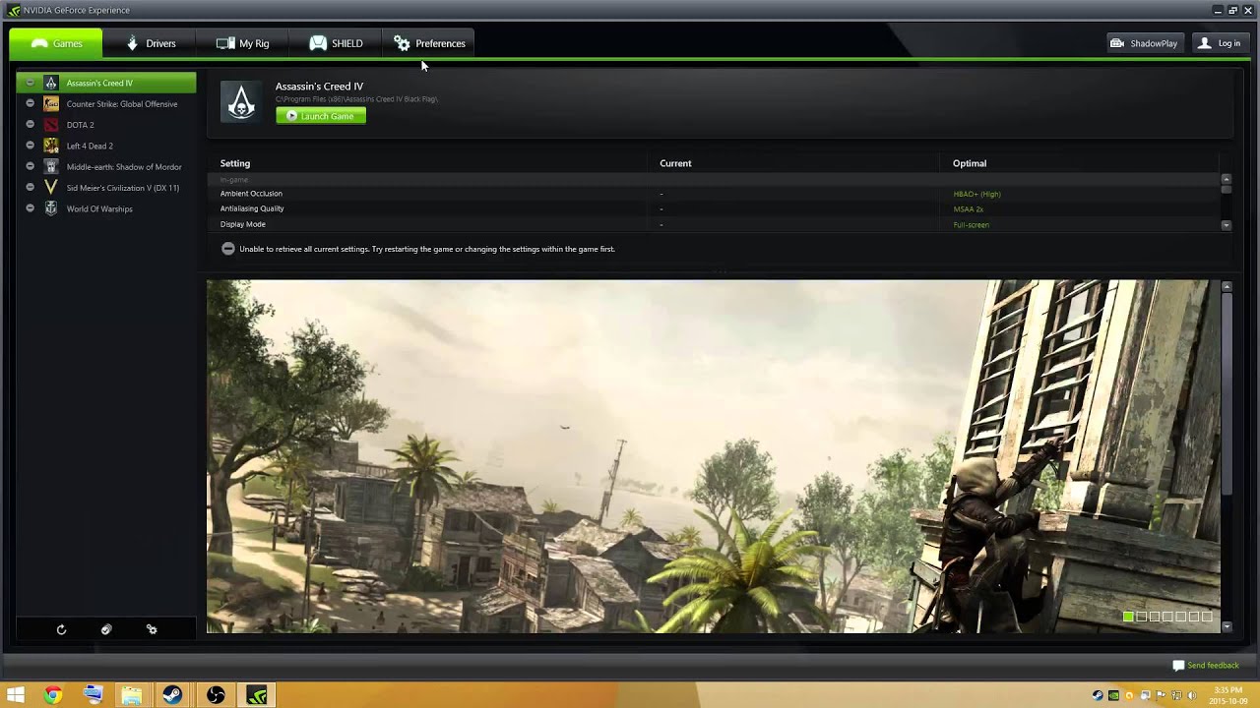Click optimal value HBAO+ (High)
1260x708 pixels.
pos(976,194)
